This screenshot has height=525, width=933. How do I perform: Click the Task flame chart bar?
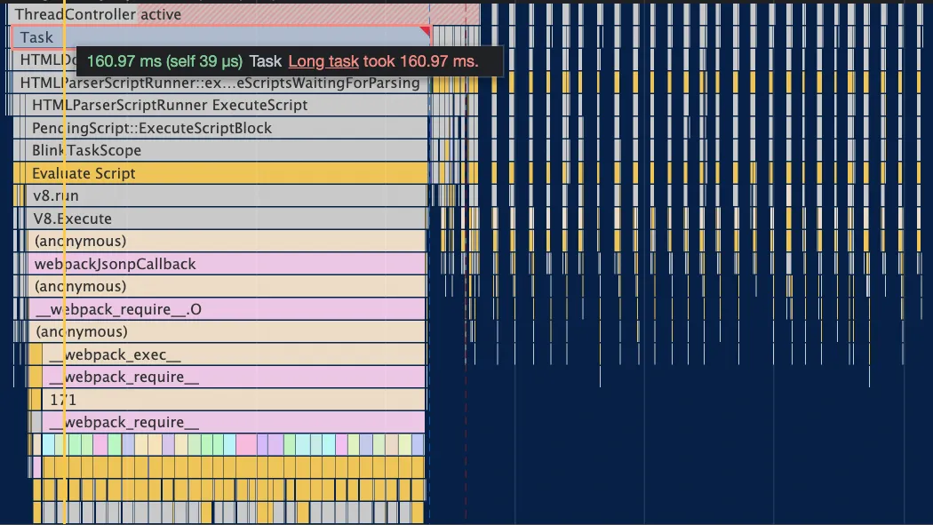(x=220, y=37)
